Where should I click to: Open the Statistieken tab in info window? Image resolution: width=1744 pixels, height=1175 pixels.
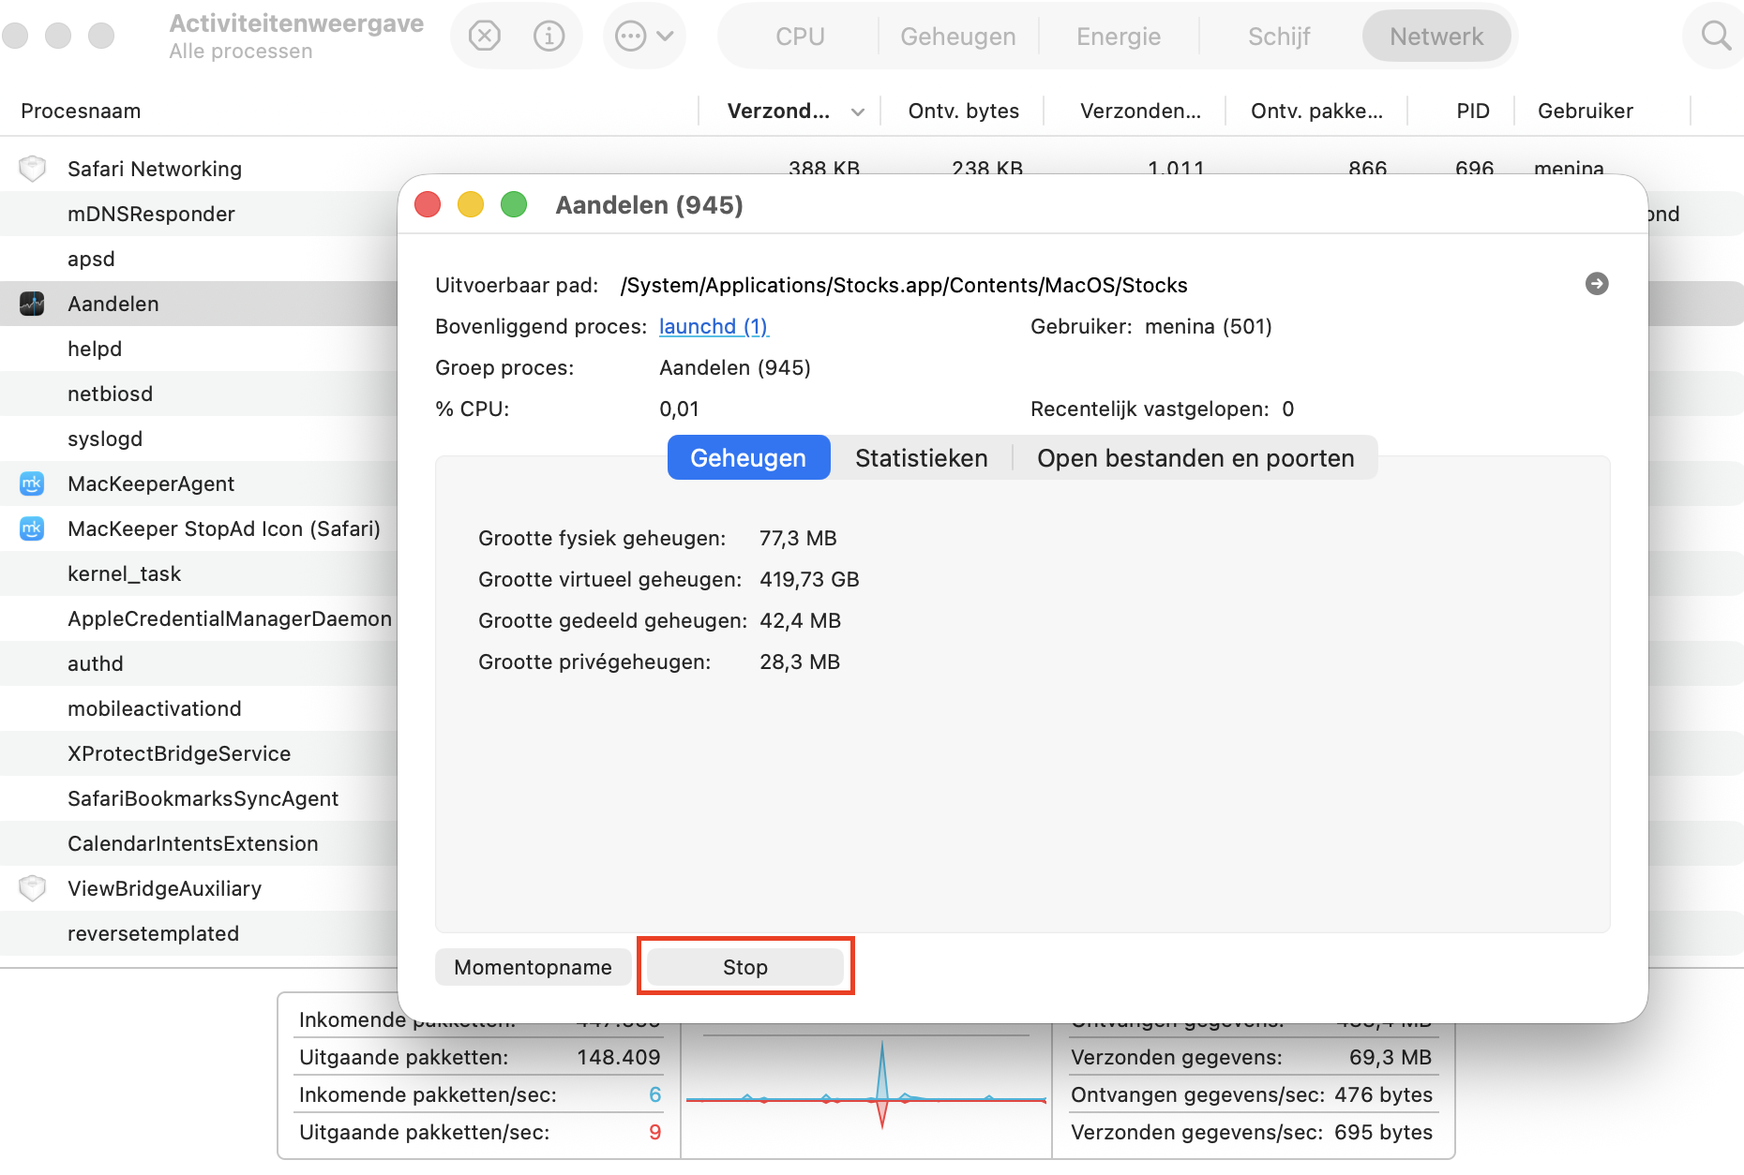pyautogui.click(x=921, y=458)
